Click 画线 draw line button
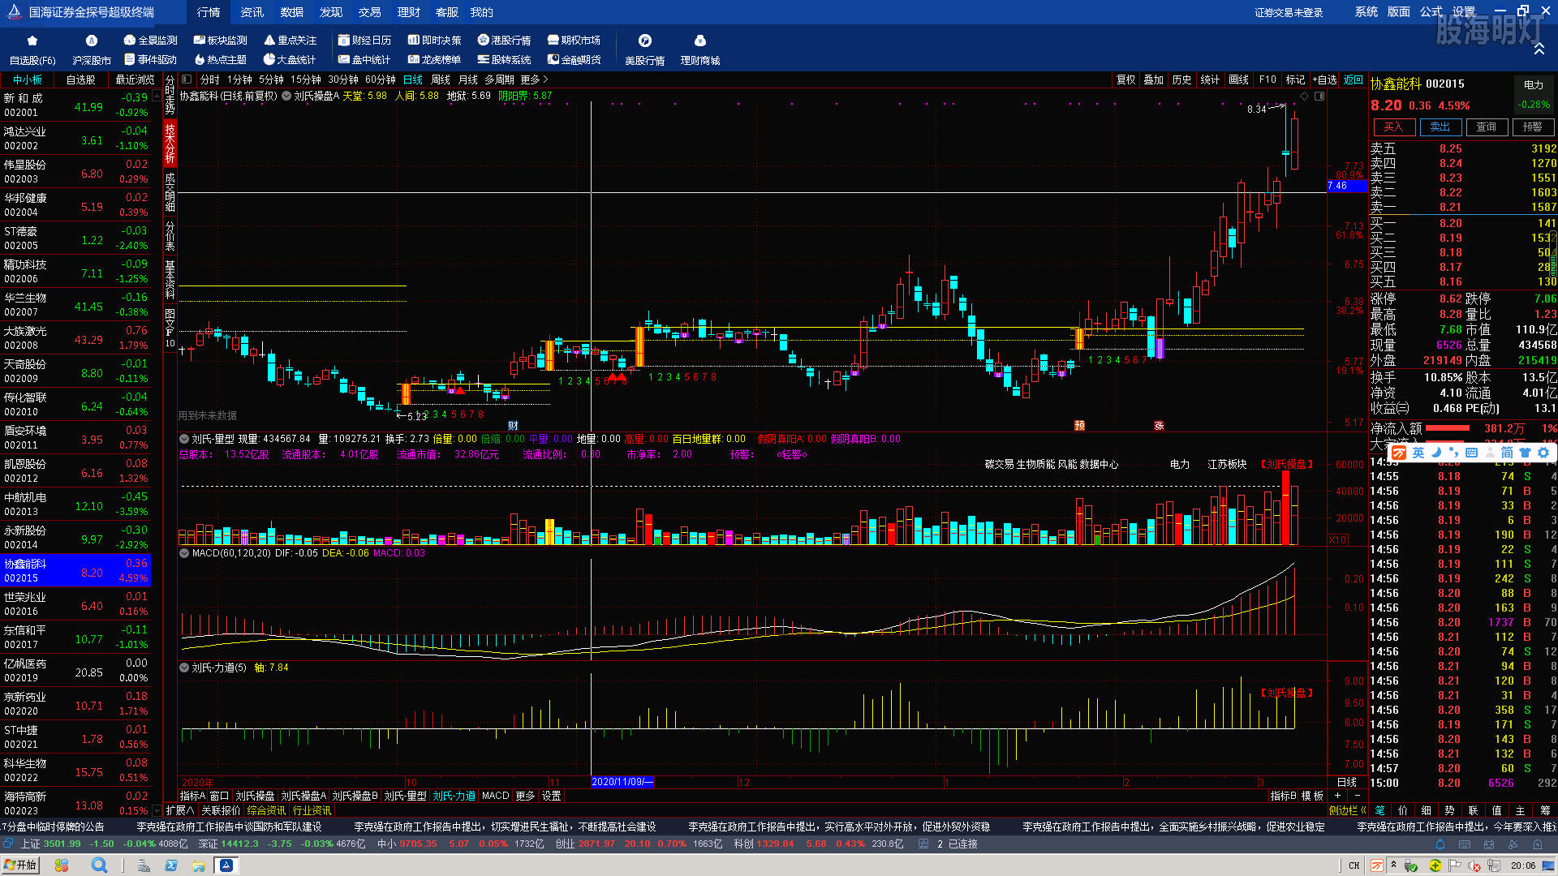The image size is (1558, 876). coord(1239,79)
